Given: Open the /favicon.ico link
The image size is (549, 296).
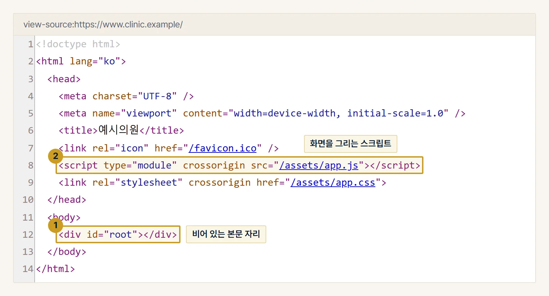Looking at the screenshot, I should [x=223, y=148].
